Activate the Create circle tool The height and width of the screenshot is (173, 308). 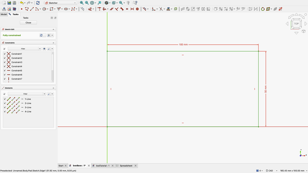44,9
